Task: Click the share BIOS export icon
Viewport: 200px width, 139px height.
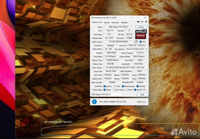Action: 136,42
